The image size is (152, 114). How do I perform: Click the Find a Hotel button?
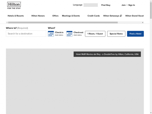136,34
